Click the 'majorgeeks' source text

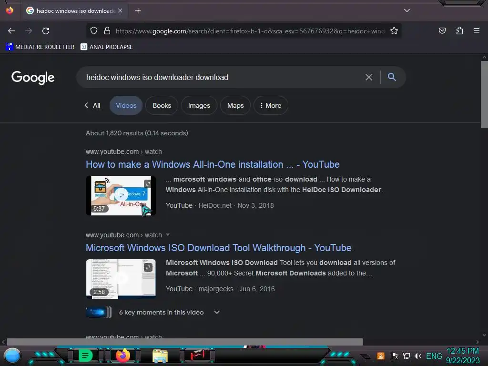pyautogui.click(x=216, y=289)
